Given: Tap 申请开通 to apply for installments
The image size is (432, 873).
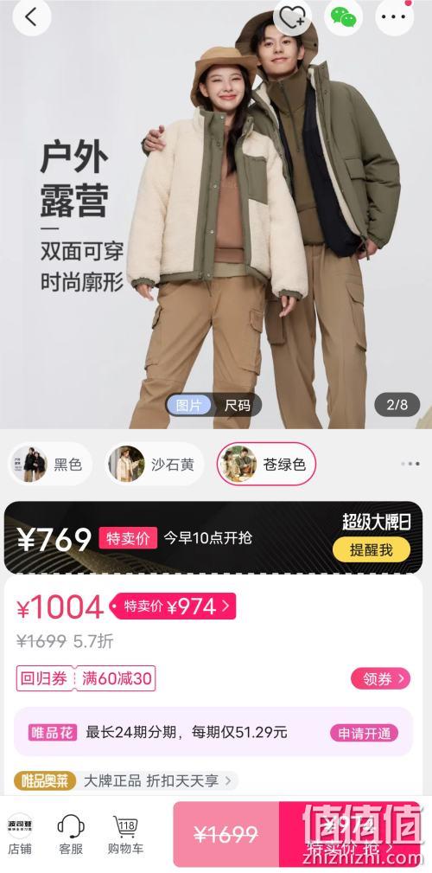Looking at the screenshot, I should [x=364, y=733].
